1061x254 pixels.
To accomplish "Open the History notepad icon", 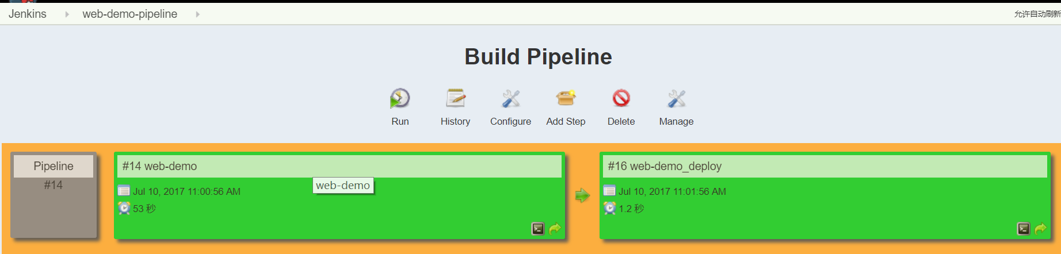I will (455, 99).
